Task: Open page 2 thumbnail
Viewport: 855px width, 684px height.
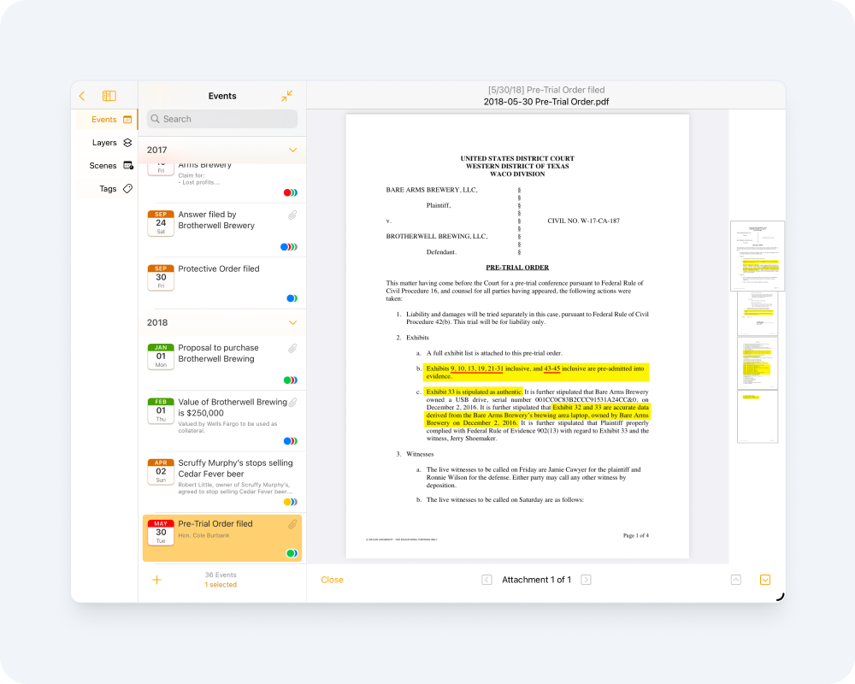Action: (x=758, y=314)
